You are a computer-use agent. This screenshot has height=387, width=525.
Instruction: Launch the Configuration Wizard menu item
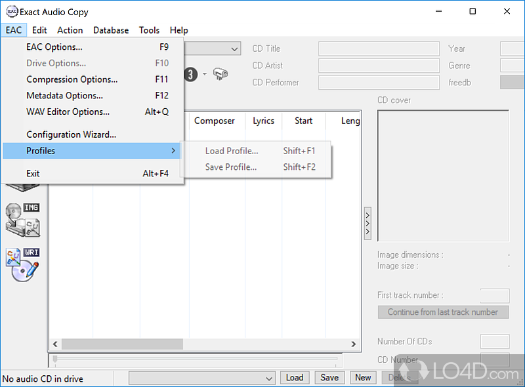pyautogui.click(x=71, y=134)
